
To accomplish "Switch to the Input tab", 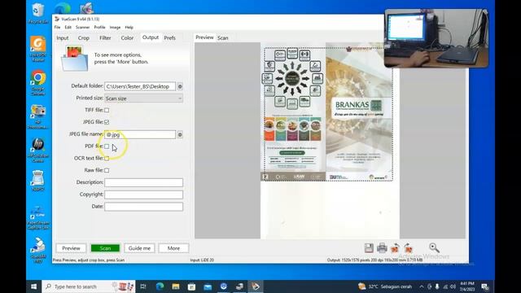I will tap(63, 38).
